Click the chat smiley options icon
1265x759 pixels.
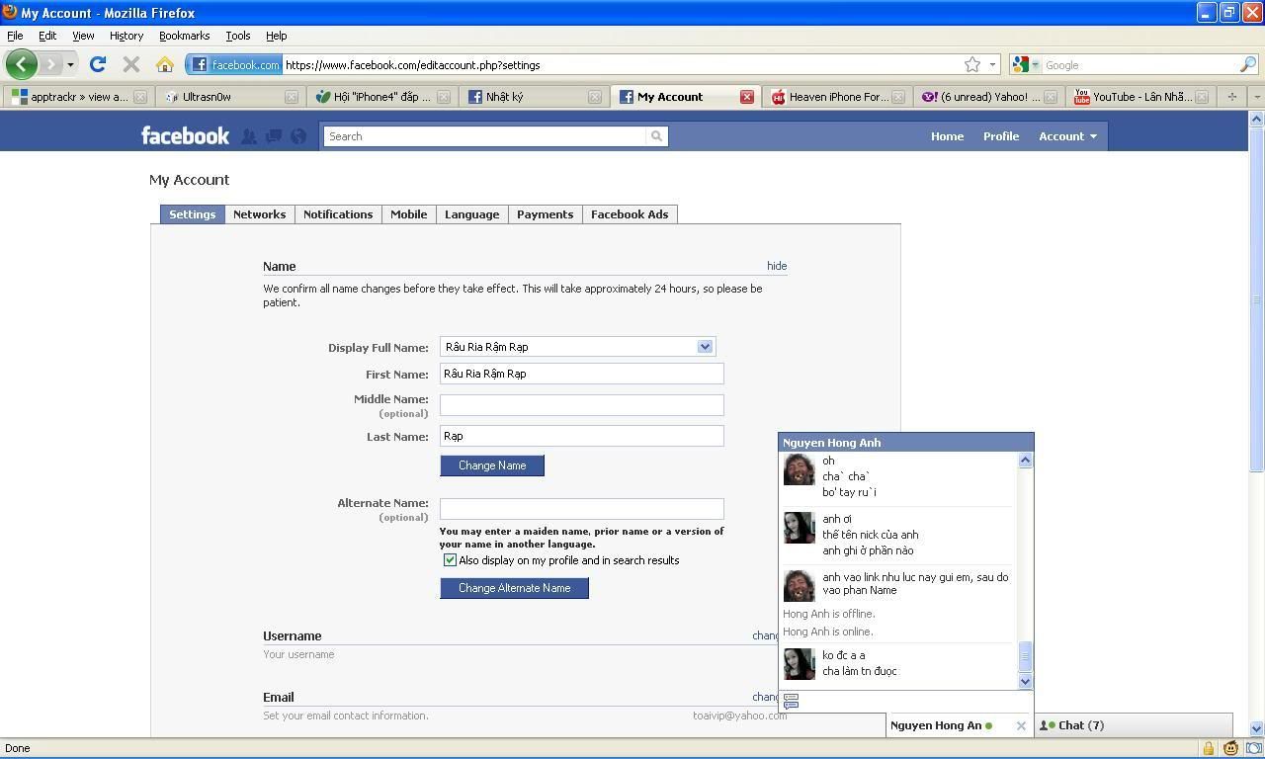point(791,701)
